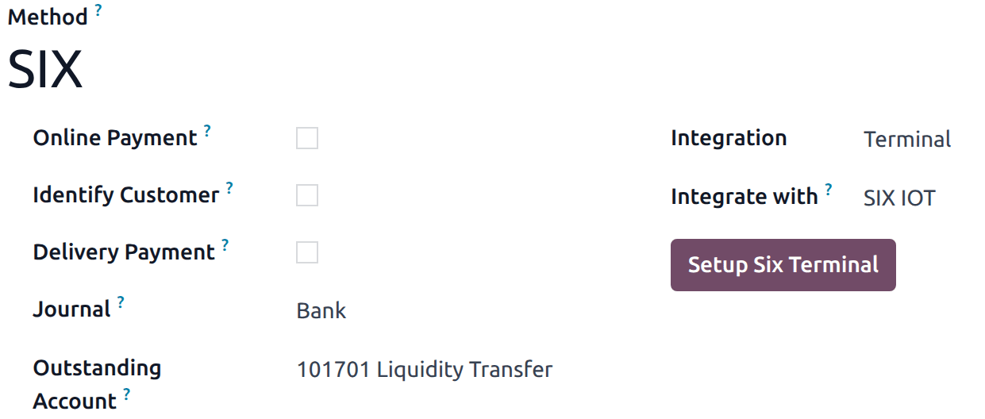The height and width of the screenshot is (419, 985).
Task: Click the Identify Customer label text
Action: (125, 195)
